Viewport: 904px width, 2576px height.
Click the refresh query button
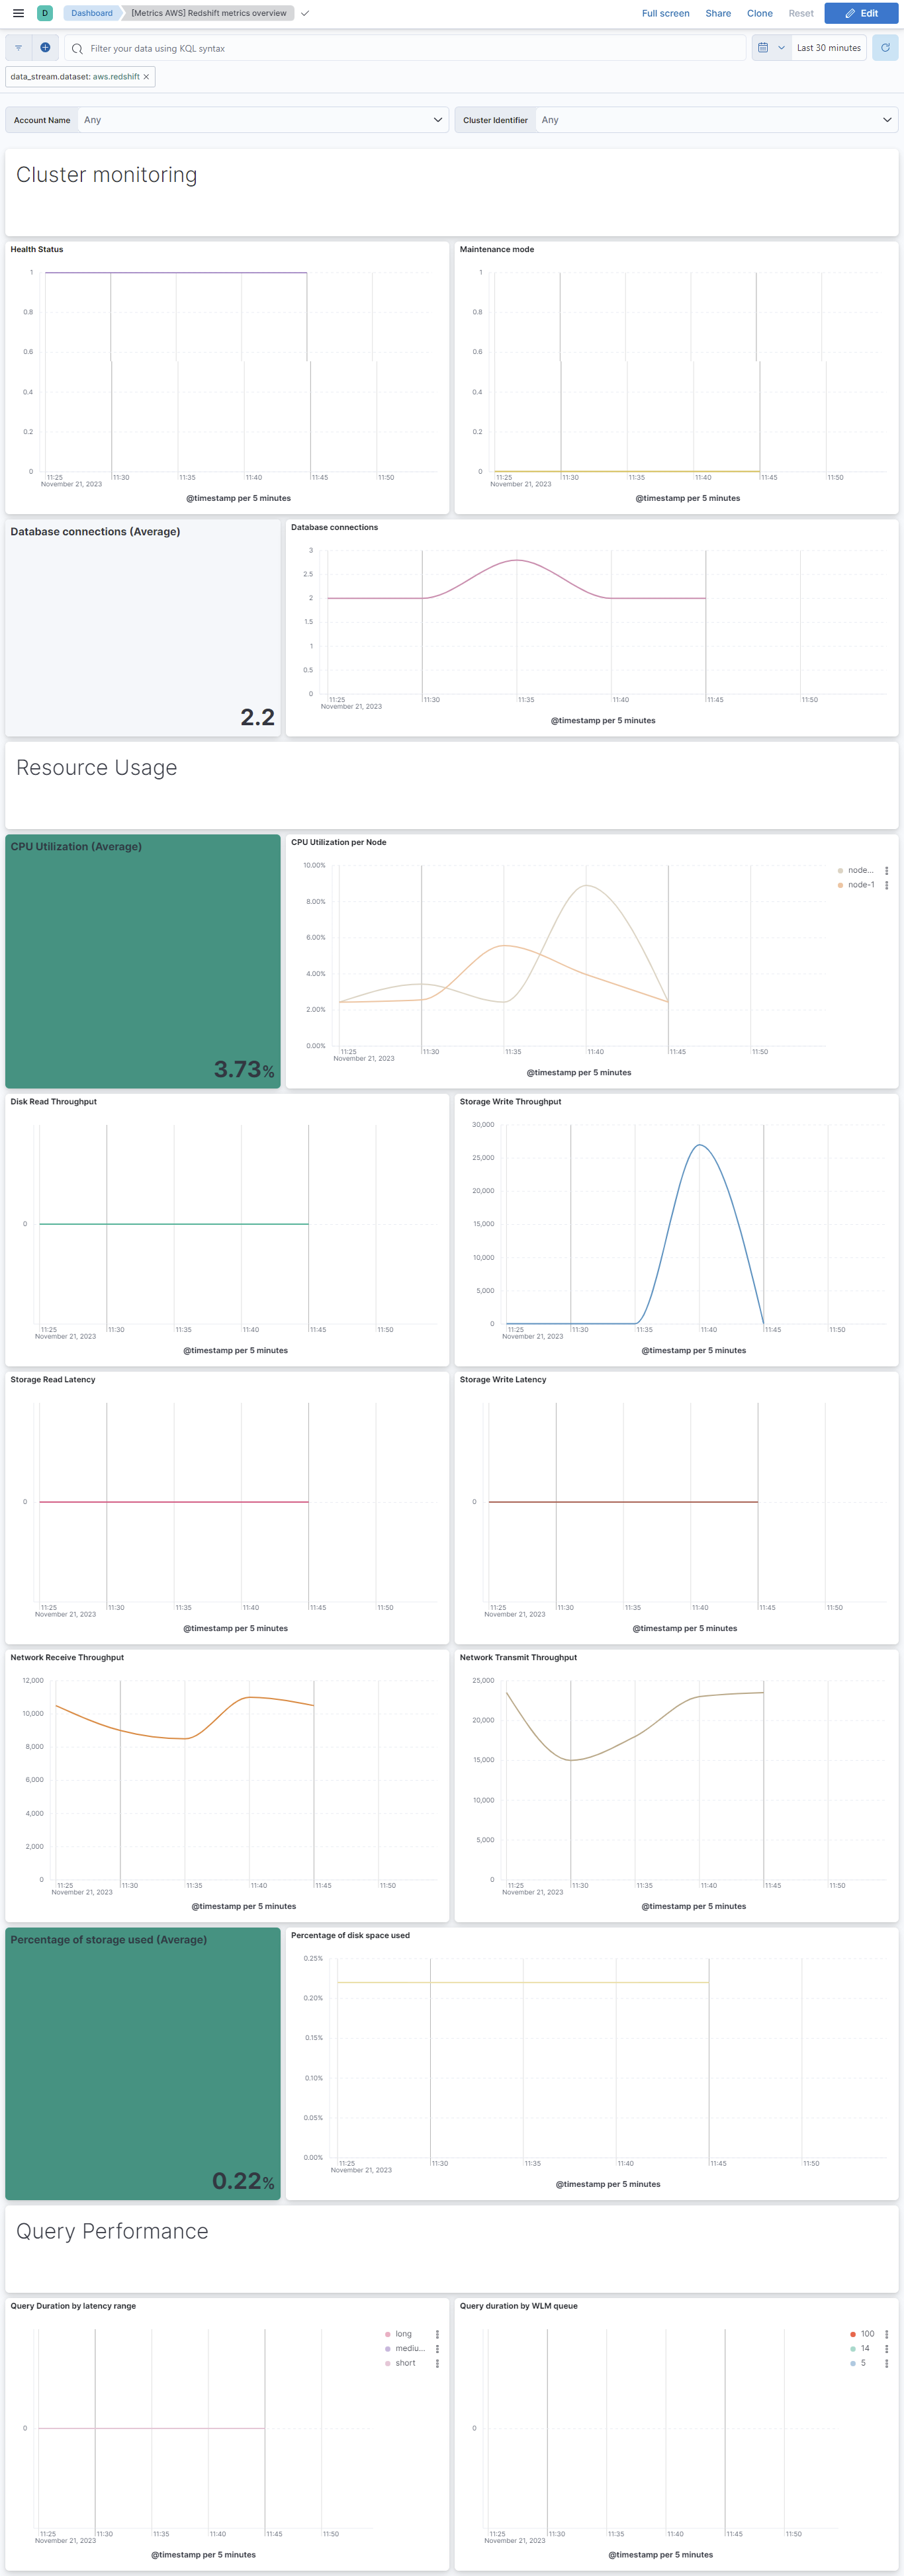(884, 48)
